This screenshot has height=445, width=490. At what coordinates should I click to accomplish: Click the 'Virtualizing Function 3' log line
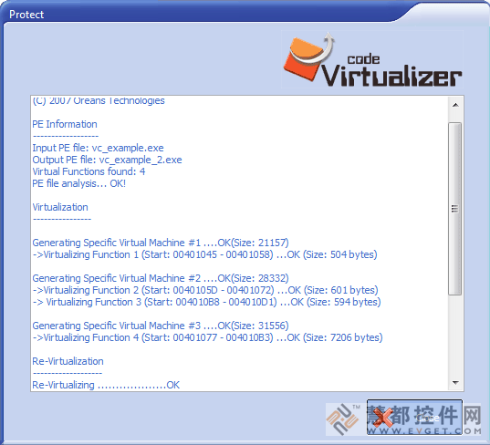pyautogui.click(x=206, y=302)
